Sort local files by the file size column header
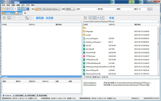 coord(121,25)
